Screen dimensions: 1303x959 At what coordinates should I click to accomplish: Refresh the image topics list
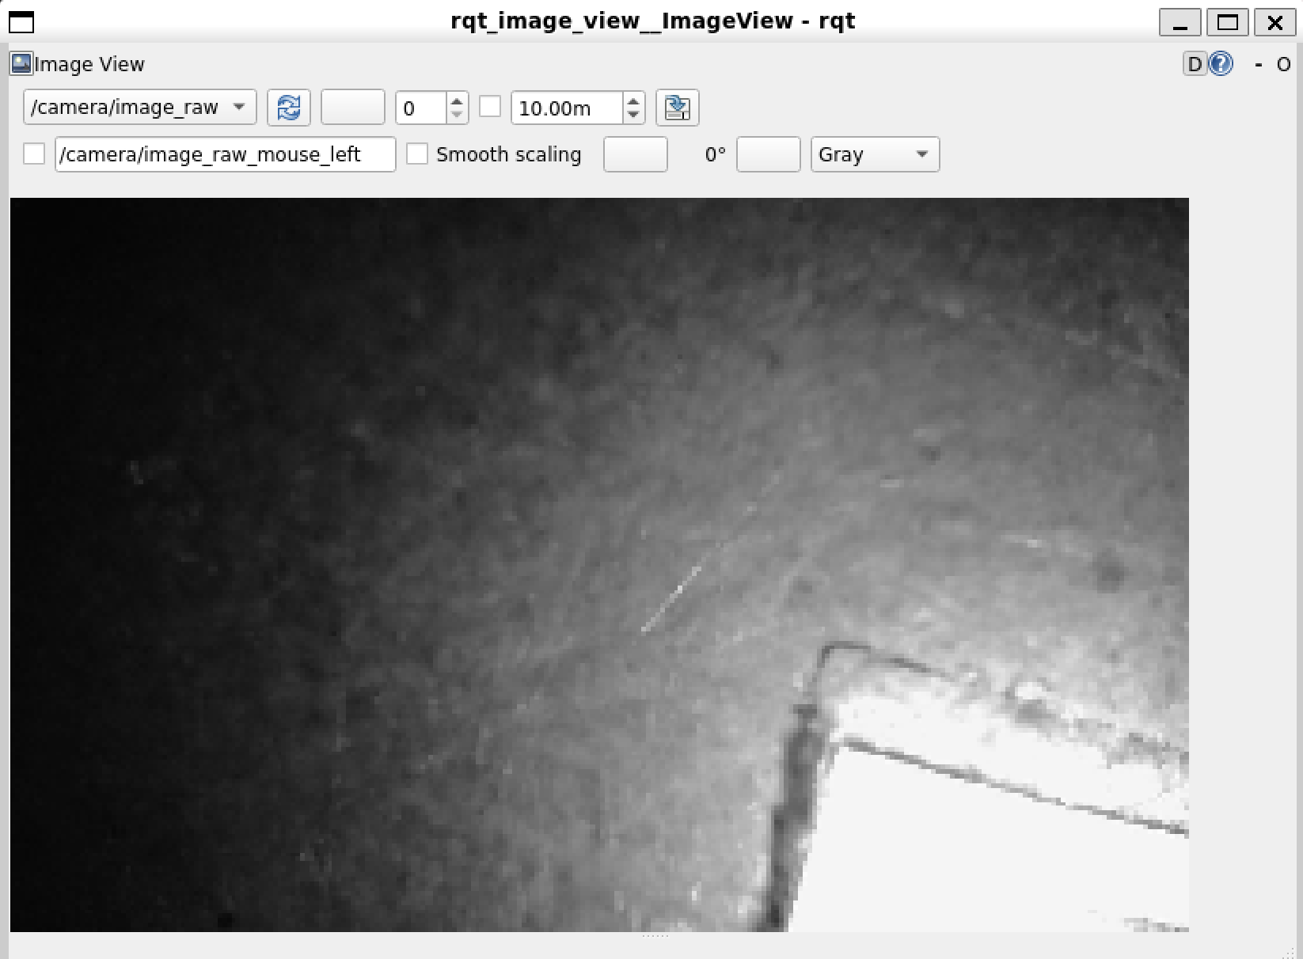(x=289, y=108)
